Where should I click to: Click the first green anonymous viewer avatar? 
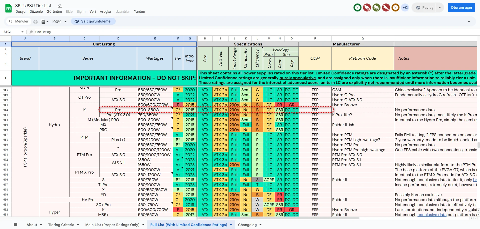[x=357, y=7]
